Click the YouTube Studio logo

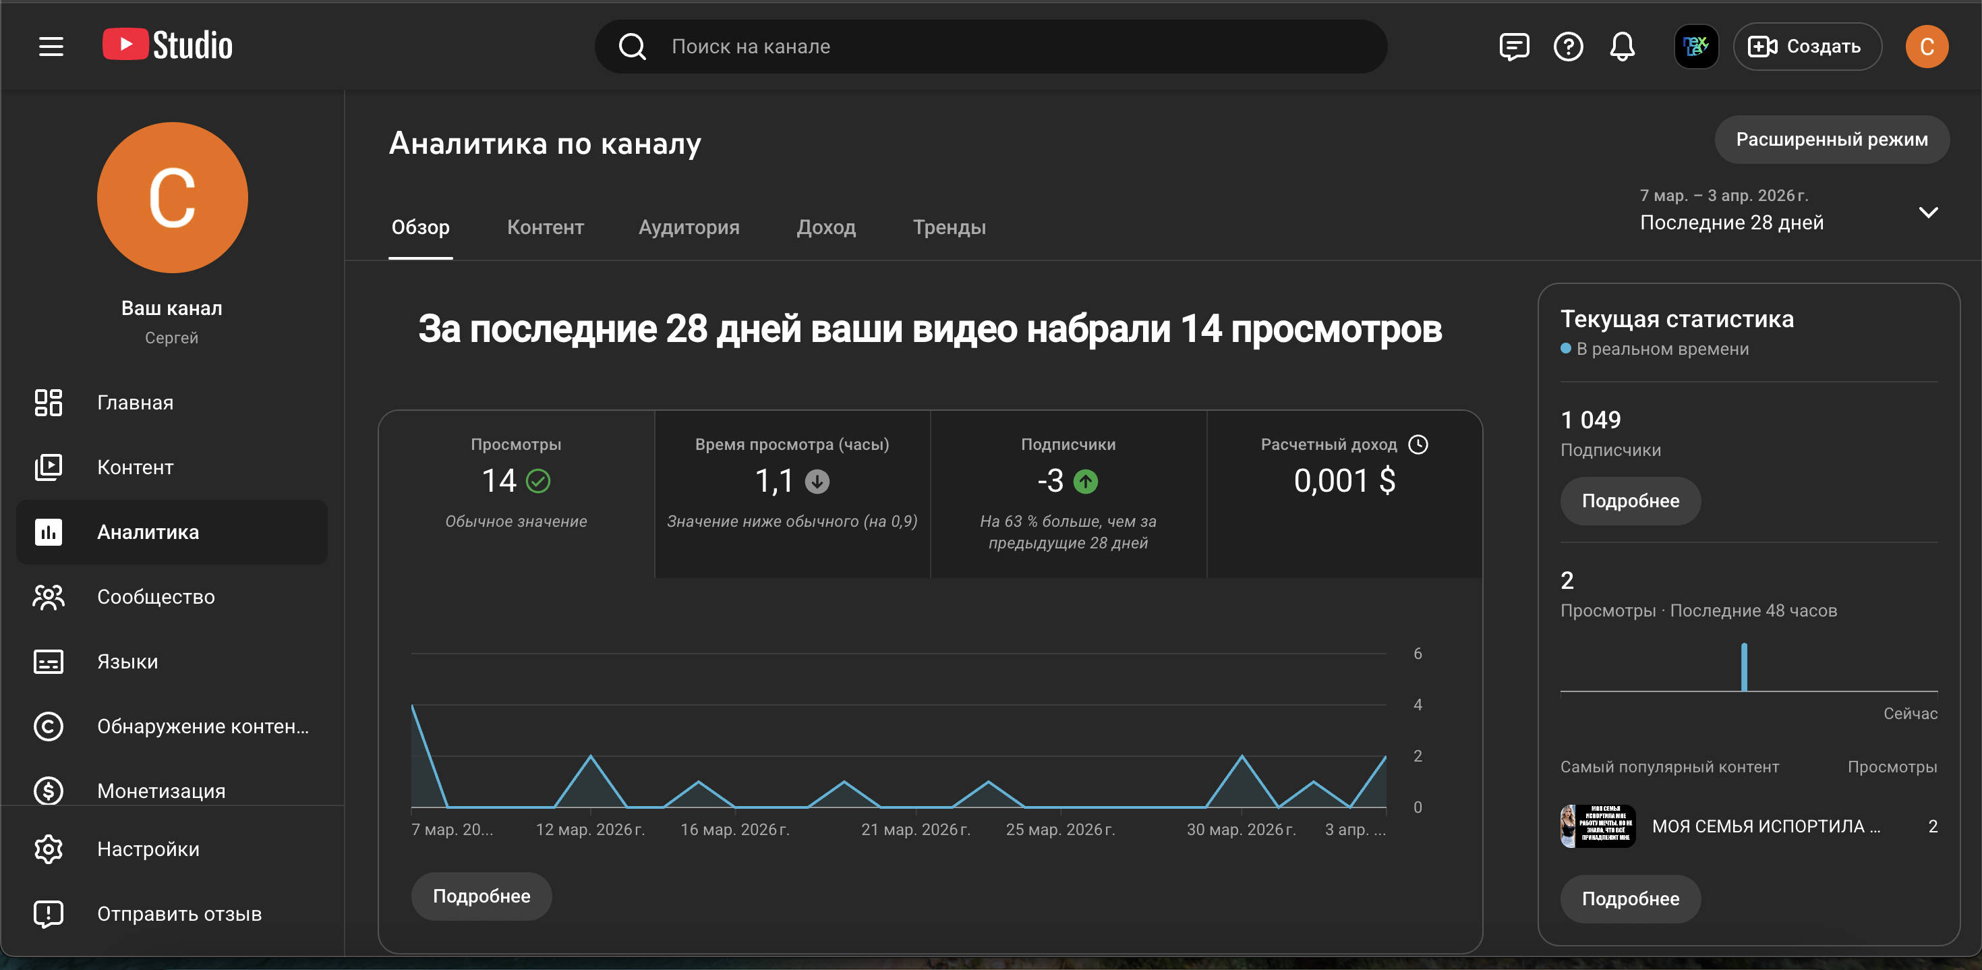168,45
